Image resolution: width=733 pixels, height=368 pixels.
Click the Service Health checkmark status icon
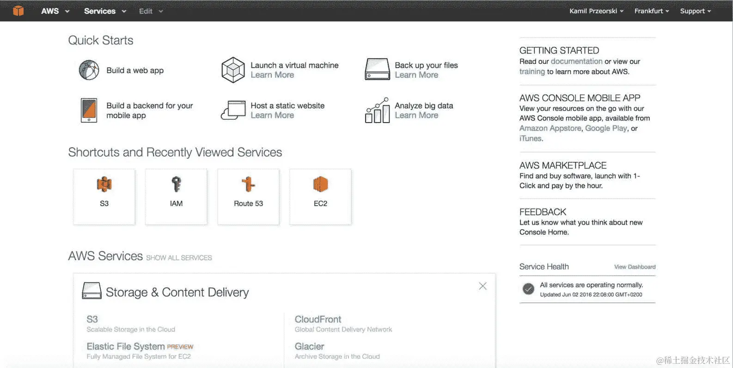(x=528, y=289)
